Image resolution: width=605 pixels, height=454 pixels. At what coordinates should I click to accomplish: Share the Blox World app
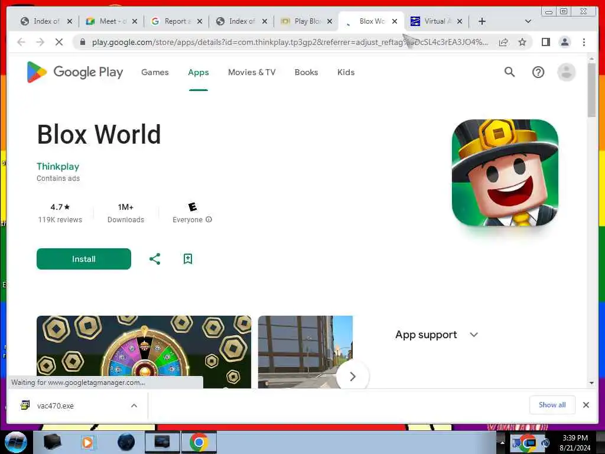point(155,259)
